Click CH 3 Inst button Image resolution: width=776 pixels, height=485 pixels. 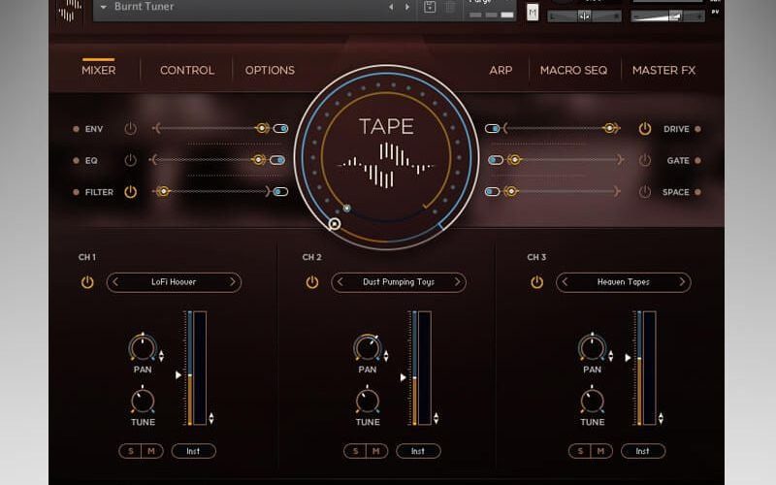(x=643, y=451)
